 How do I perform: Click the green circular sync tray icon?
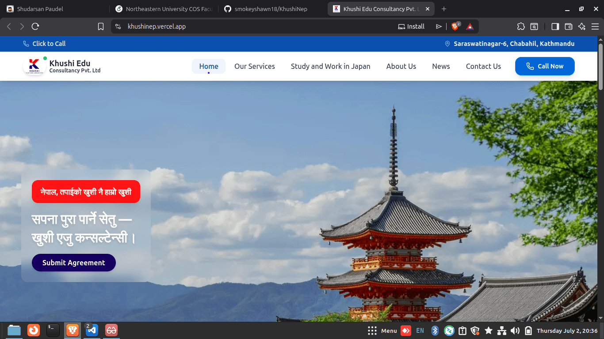click(449, 331)
